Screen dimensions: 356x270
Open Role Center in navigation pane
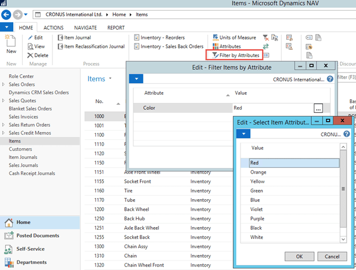coord(21,76)
